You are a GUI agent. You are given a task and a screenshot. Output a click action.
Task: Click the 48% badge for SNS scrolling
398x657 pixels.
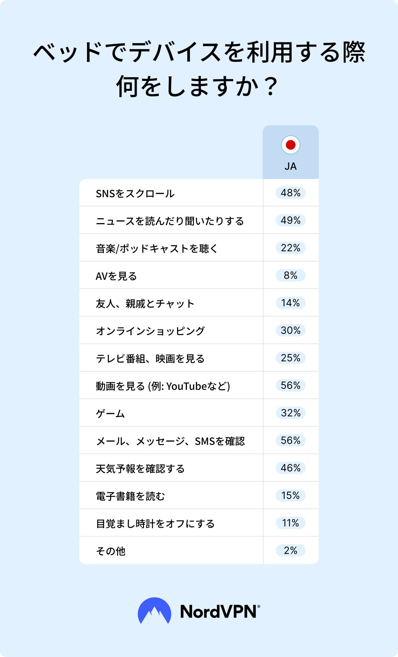(x=291, y=193)
